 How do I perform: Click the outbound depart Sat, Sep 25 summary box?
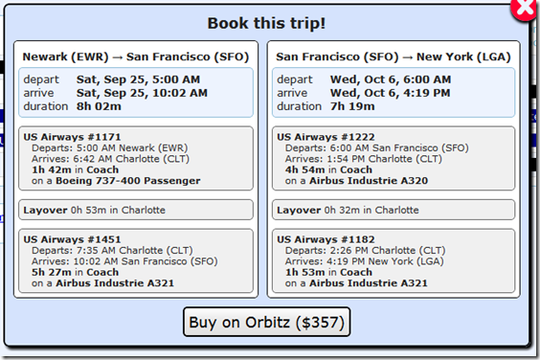point(136,93)
